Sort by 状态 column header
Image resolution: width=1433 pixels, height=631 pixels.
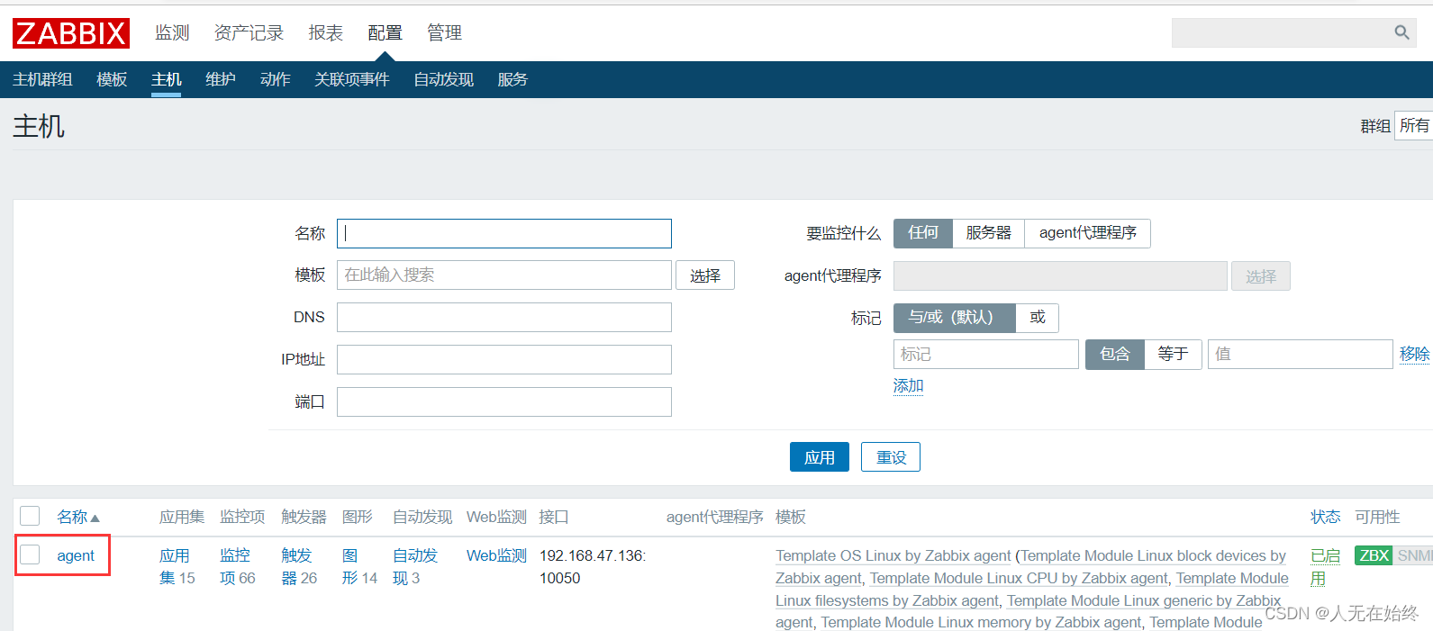point(1325,517)
